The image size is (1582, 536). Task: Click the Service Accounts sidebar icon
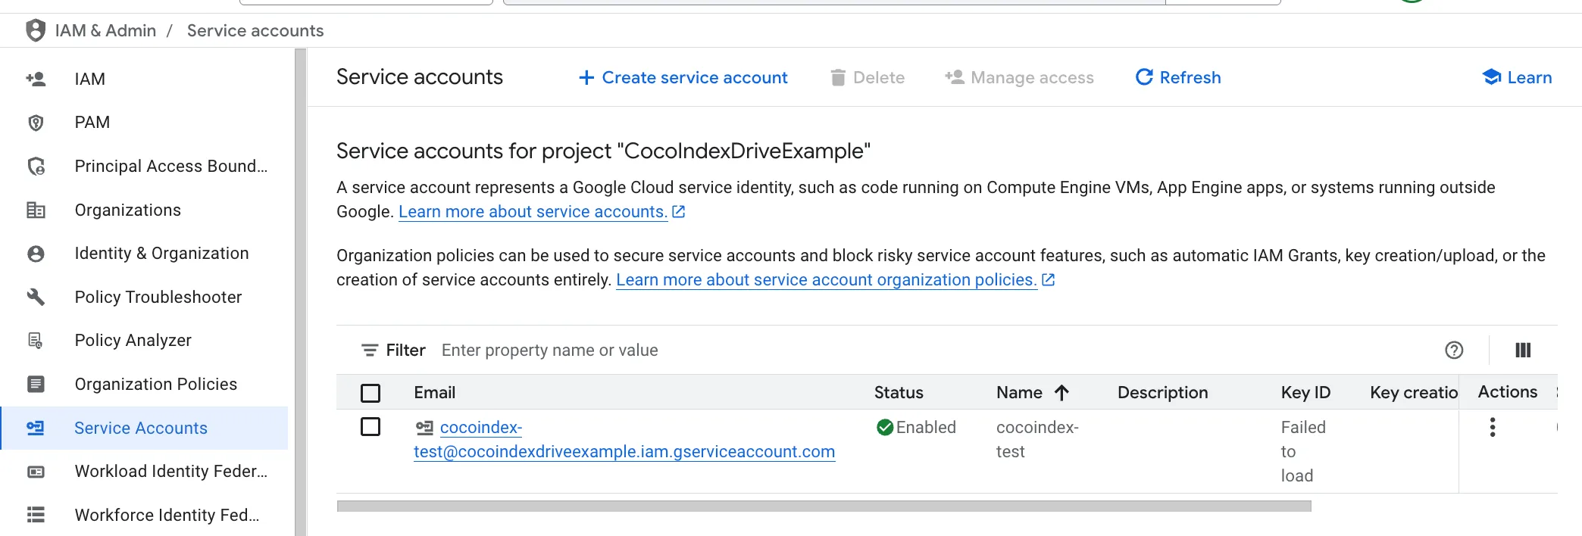coord(36,428)
